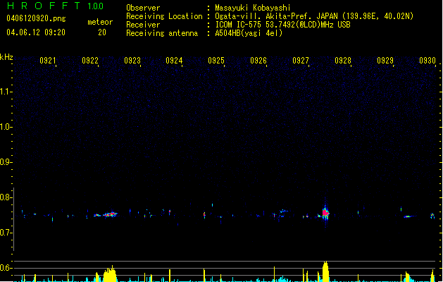Click the 0924 time marker

coord(174,61)
